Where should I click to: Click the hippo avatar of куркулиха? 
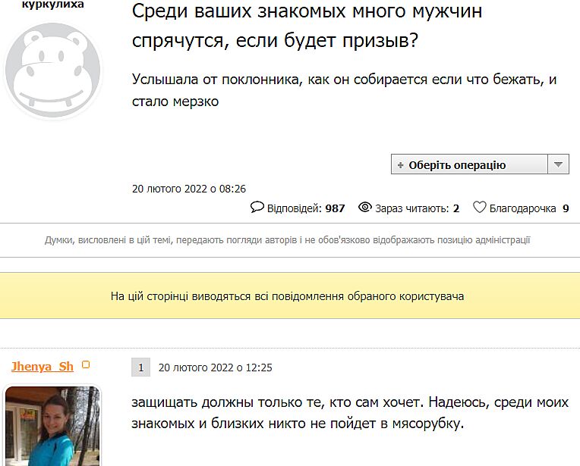pyautogui.click(x=53, y=68)
